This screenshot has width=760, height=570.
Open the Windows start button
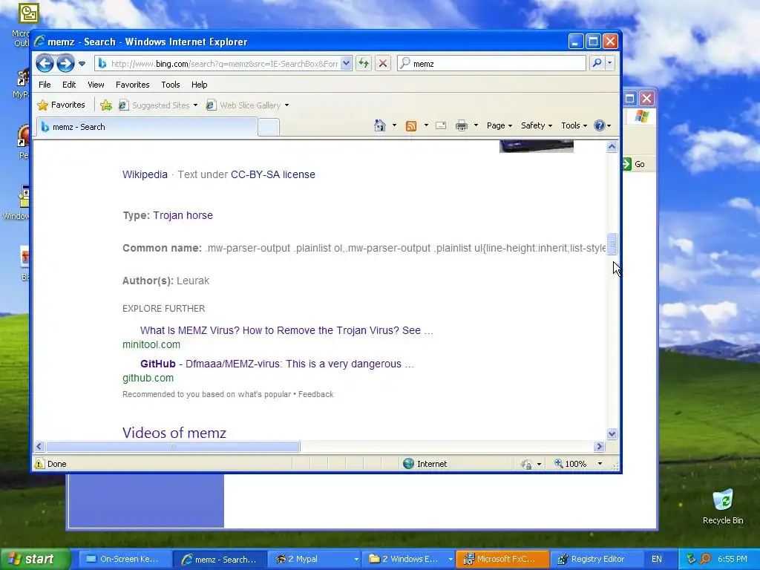tap(35, 559)
